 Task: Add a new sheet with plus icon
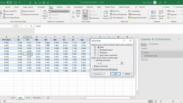[48, 98]
